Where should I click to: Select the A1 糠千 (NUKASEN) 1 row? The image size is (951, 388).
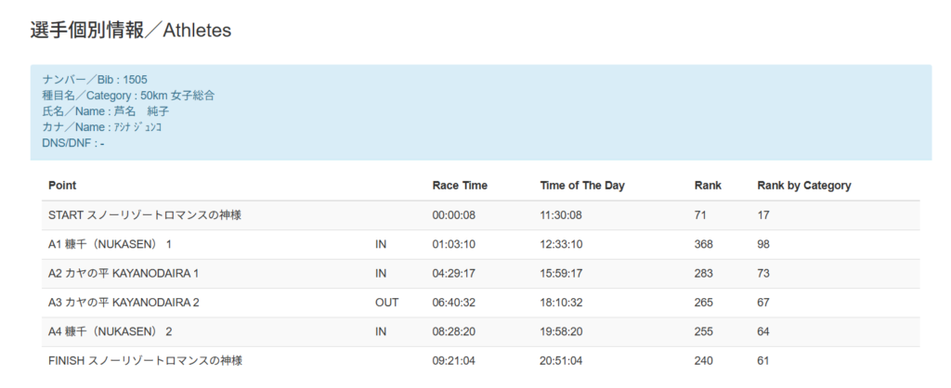481,244
